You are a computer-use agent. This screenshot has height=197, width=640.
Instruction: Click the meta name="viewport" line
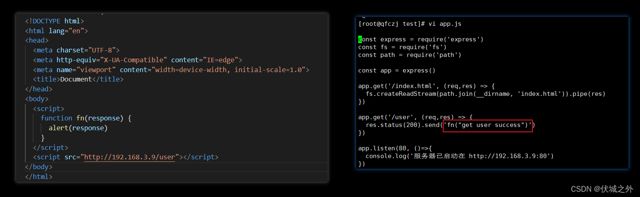pyautogui.click(x=171, y=70)
